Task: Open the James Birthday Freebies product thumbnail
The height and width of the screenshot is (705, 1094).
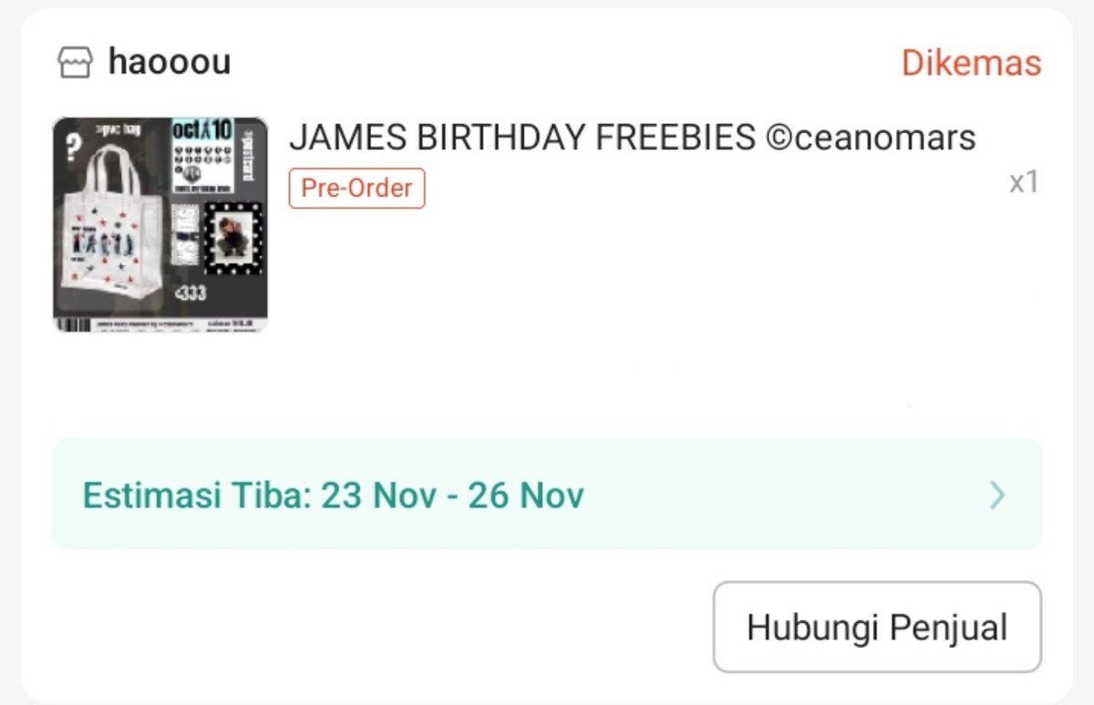Action: pos(160,224)
